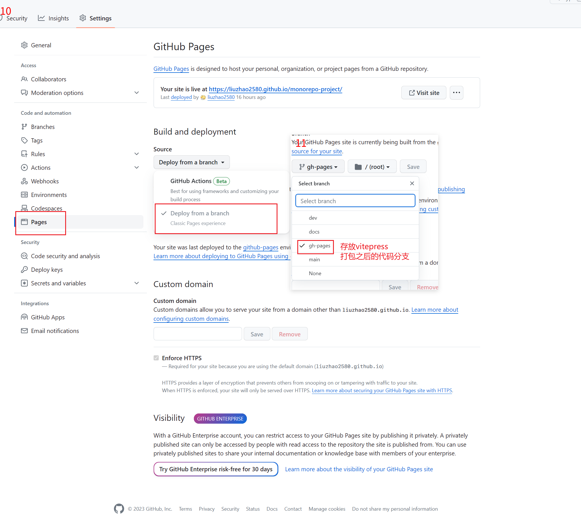Click Try GitHub Enterprise risk-free button

click(x=216, y=469)
